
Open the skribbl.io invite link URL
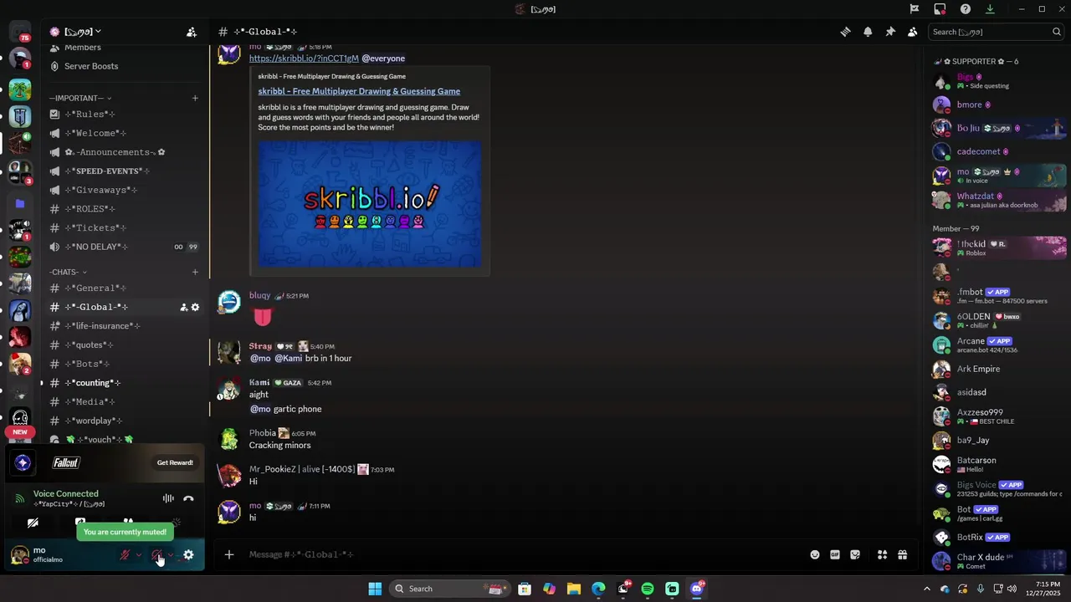pos(304,59)
